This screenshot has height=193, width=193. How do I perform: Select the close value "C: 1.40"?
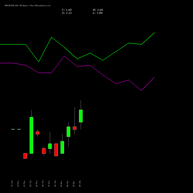(67, 10)
